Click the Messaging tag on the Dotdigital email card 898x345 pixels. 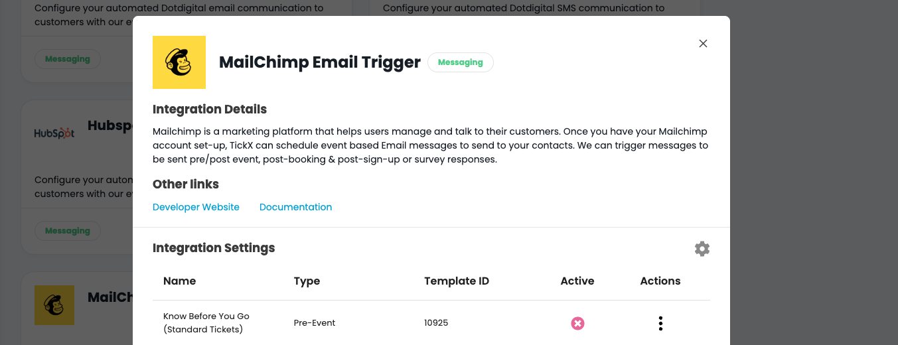(67, 59)
